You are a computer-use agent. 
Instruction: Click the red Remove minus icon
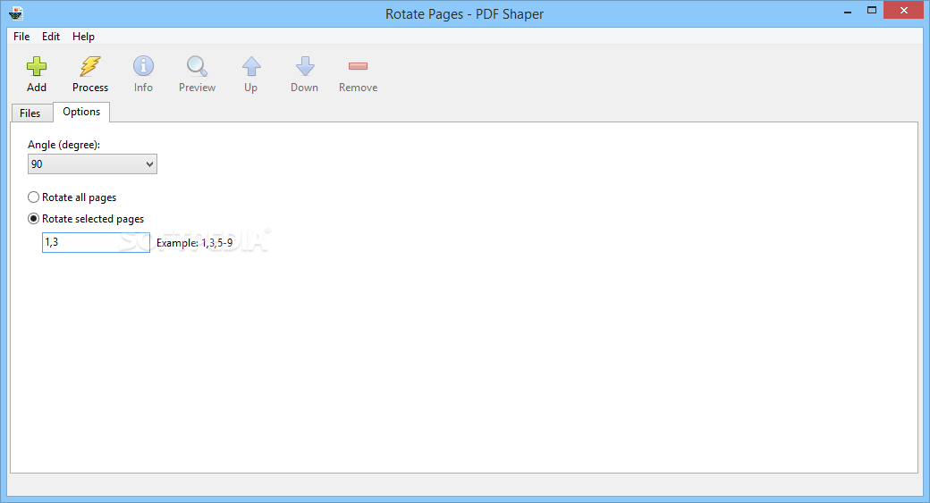pos(359,66)
